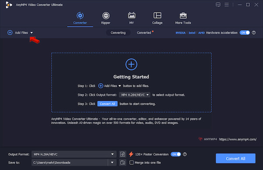The height and width of the screenshot is (170, 263).
Task: Minimize the application window
Action: [240, 5]
